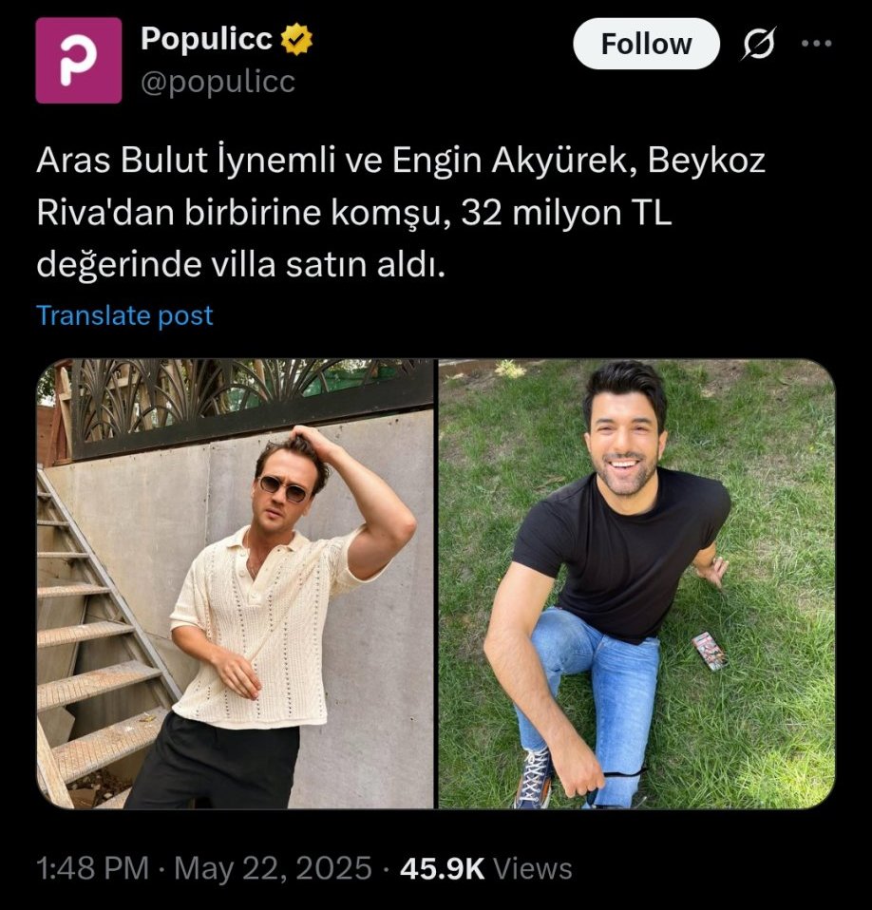
Task: Click the Views label
Action: click(535, 868)
